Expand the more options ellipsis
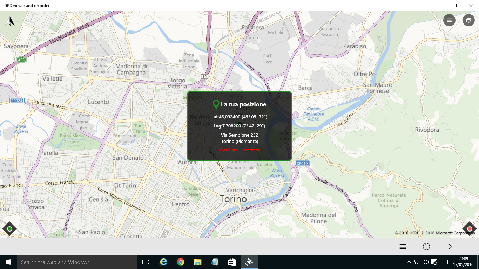 [471, 247]
